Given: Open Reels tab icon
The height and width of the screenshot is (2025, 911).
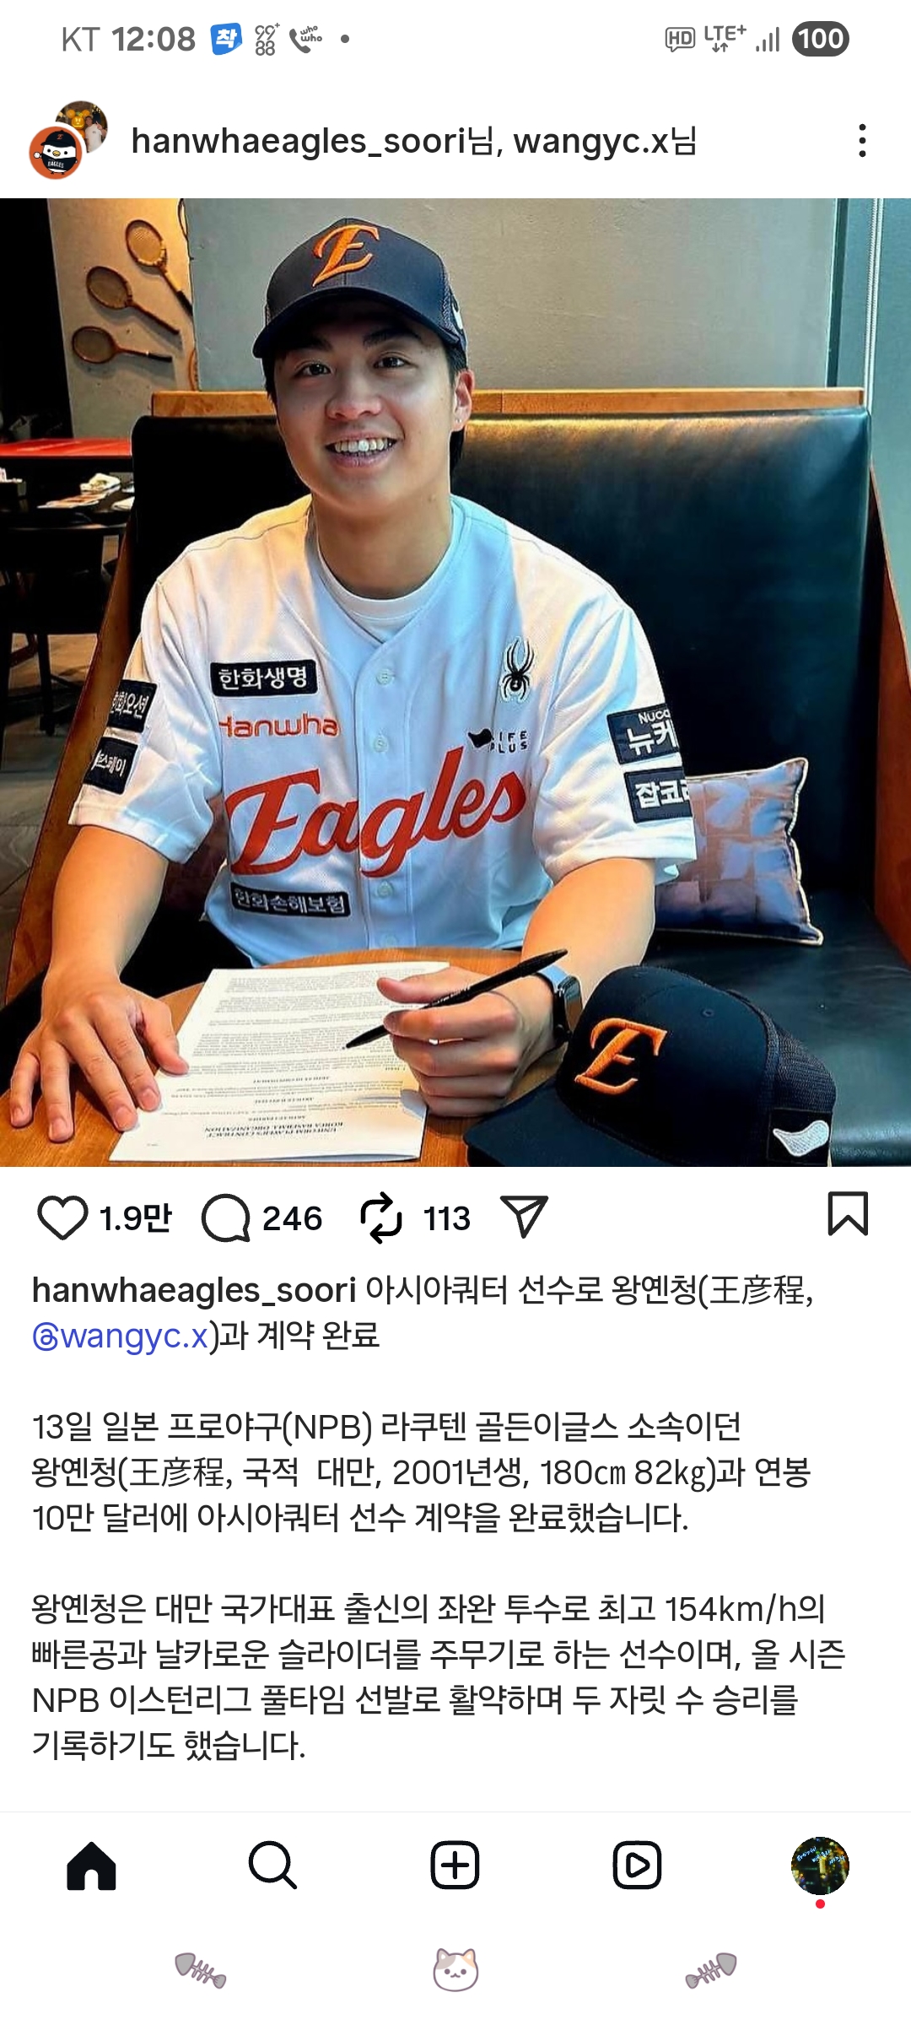Looking at the screenshot, I should (637, 1865).
